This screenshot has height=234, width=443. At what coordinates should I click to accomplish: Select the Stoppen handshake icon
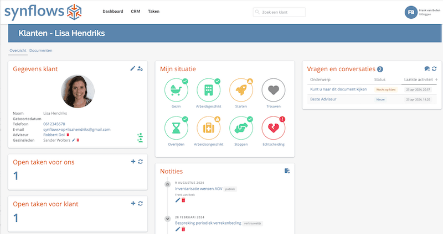tap(241, 128)
